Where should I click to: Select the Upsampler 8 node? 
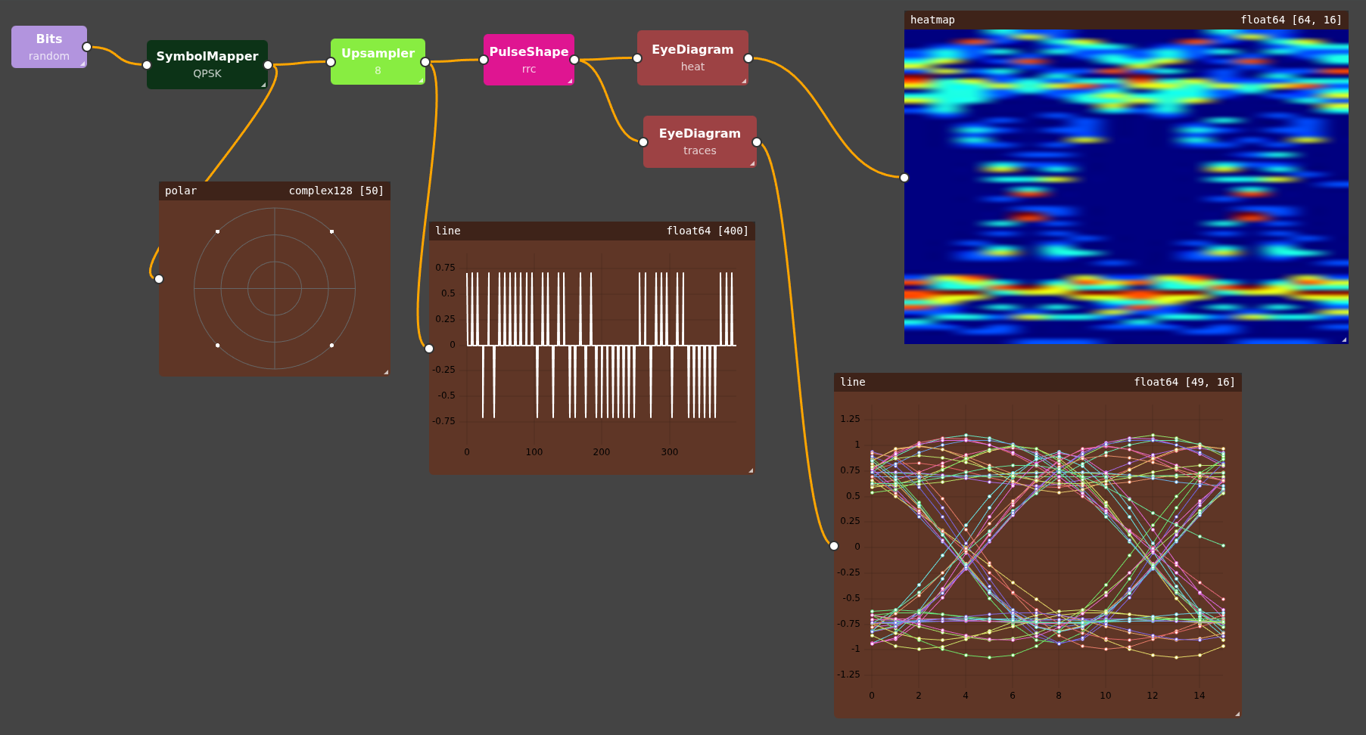(x=378, y=61)
